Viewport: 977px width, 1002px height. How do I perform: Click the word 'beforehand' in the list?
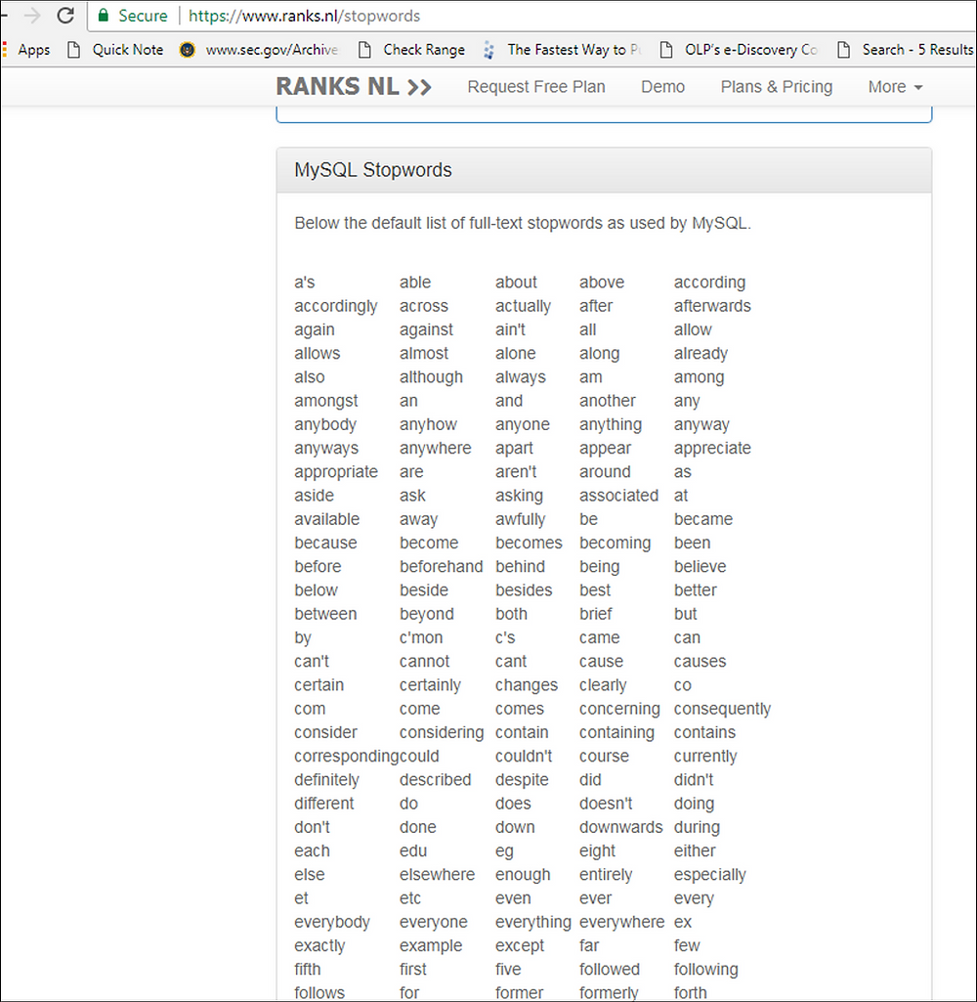click(442, 567)
